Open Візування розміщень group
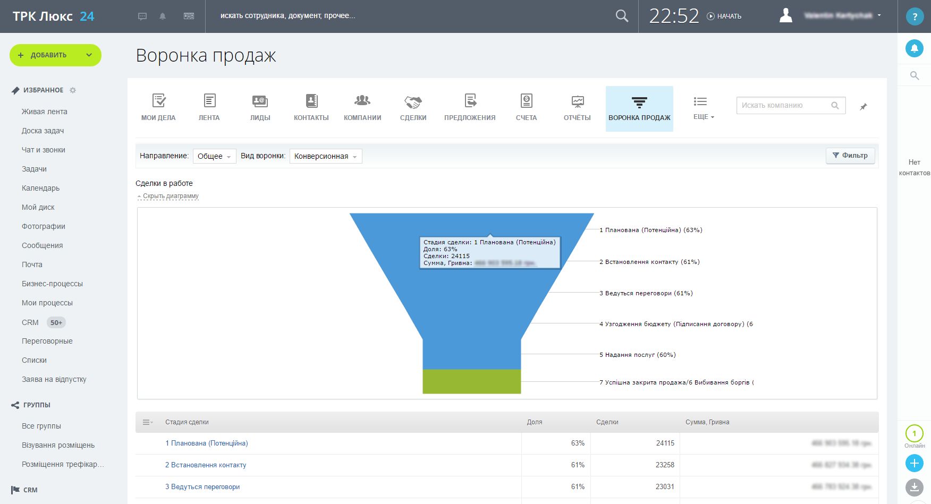The height and width of the screenshot is (504, 931). pos(58,445)
